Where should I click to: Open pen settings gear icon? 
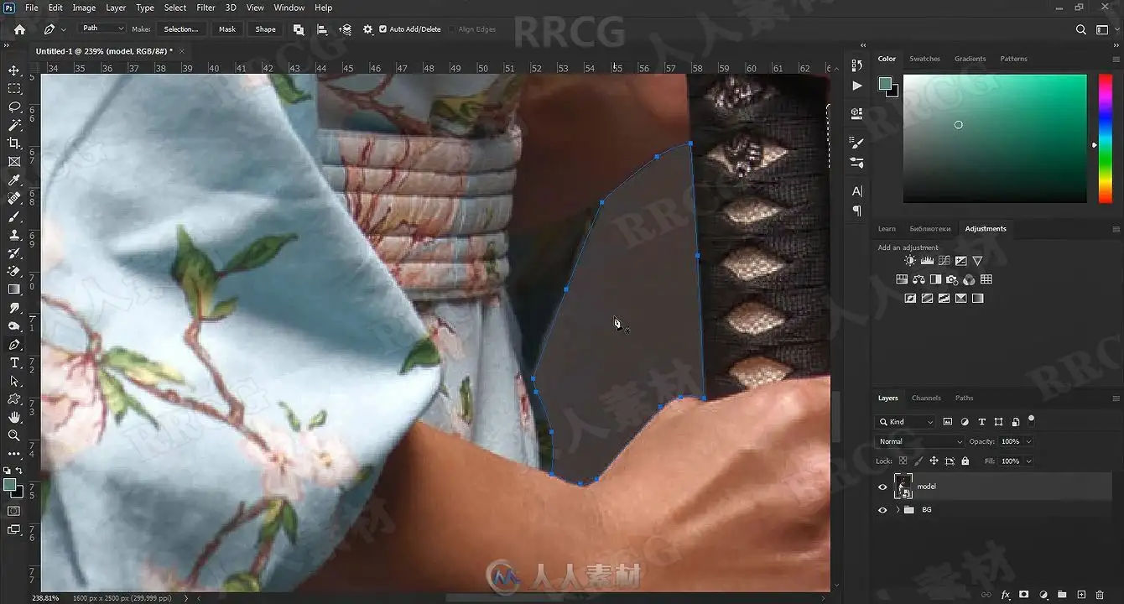(367, 29)
